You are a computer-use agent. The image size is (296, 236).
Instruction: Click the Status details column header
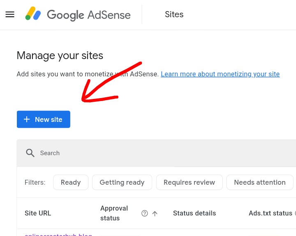tap(194, 213)
